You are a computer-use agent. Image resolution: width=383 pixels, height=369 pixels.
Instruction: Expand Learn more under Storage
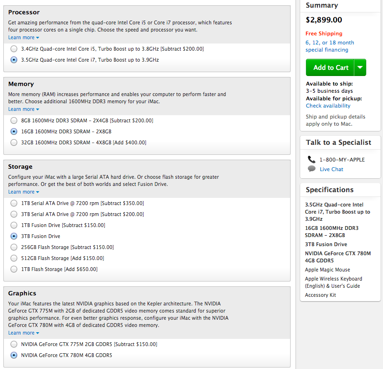click(23, 192)
